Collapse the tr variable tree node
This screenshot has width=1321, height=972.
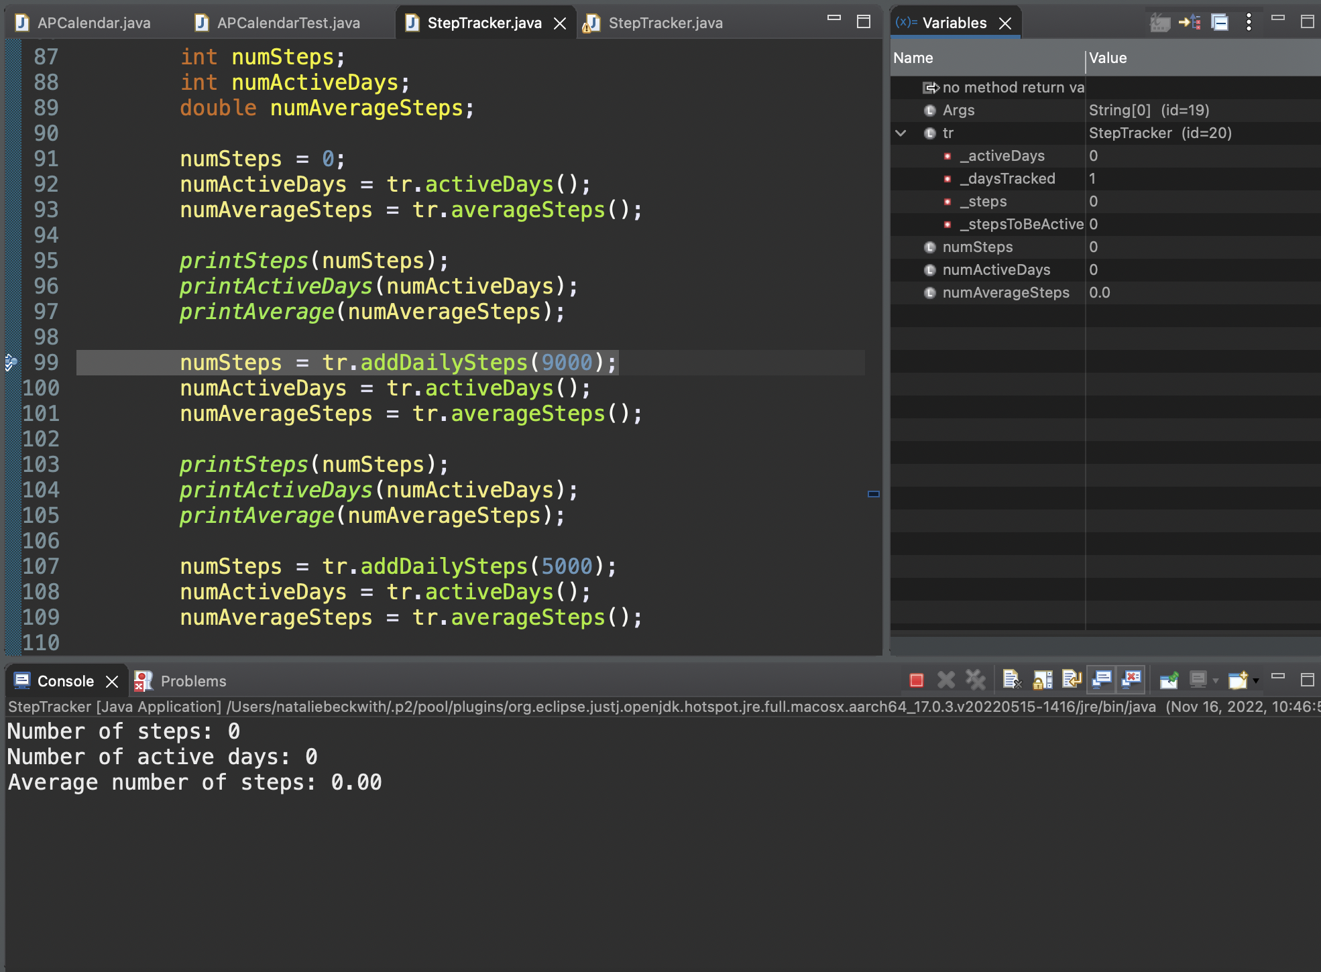point(901,133)
